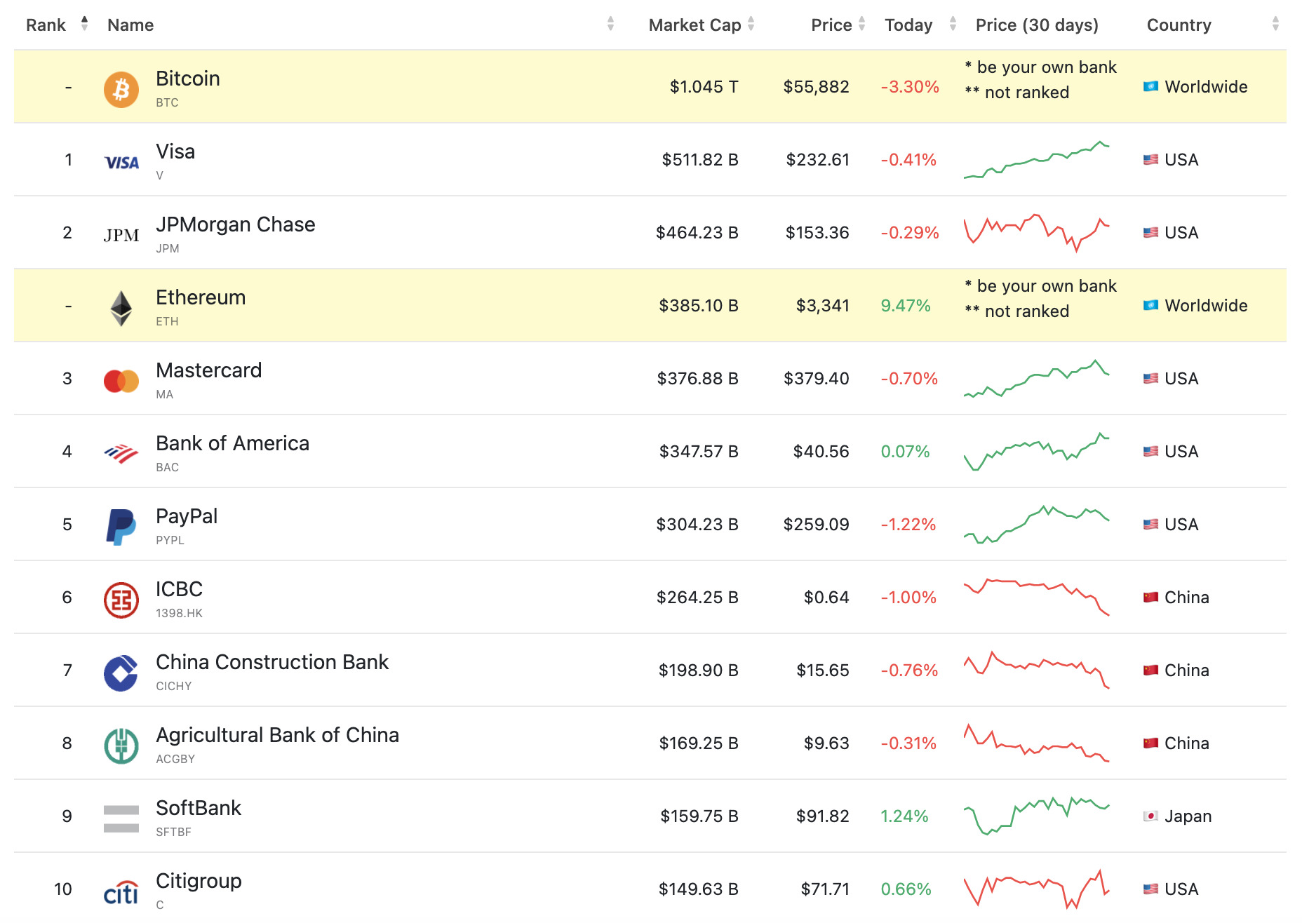The width and height of the screenshot is (1302, 923).
Task: Click Japan country label
Action: tap(1188, 816)
